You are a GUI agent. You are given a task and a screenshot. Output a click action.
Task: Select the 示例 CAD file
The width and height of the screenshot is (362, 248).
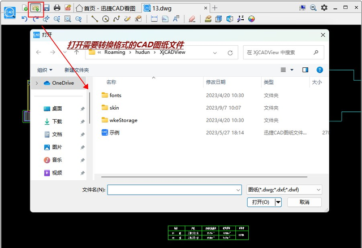click(114, 133)
